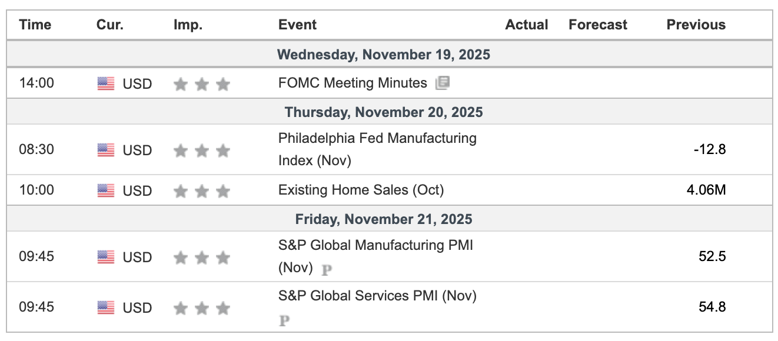Click the importance stars for S&P Services PMI
The height and width of the screenshot is (341, 778).
click(x=201, y=308)
